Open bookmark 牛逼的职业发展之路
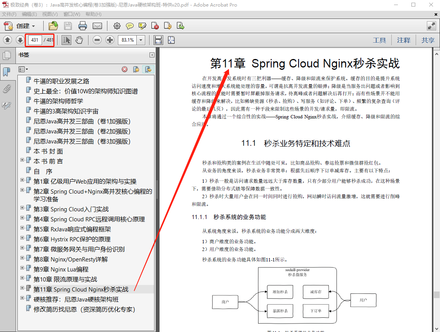This screenshot has height=332, width=440. (x=61, y=81)
